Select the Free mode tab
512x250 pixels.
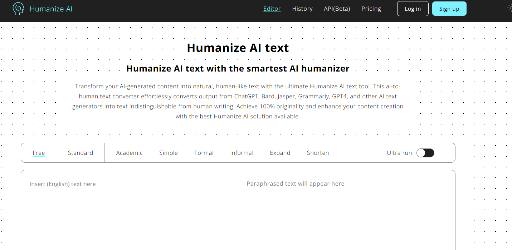pos(39,153)
